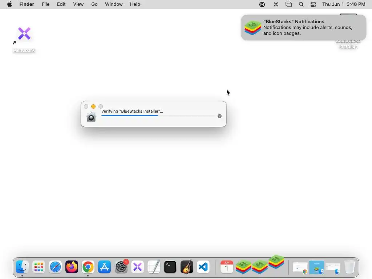Image resolution: width=372 pixels, height=279 pixels.
Task: Launch Firefox from the Dock
Action: (x=72, y=267)
